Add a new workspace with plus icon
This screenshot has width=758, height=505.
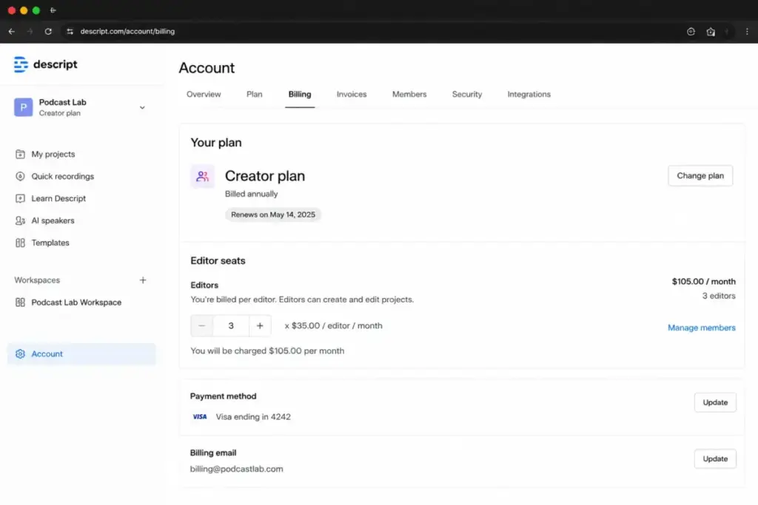143,280
